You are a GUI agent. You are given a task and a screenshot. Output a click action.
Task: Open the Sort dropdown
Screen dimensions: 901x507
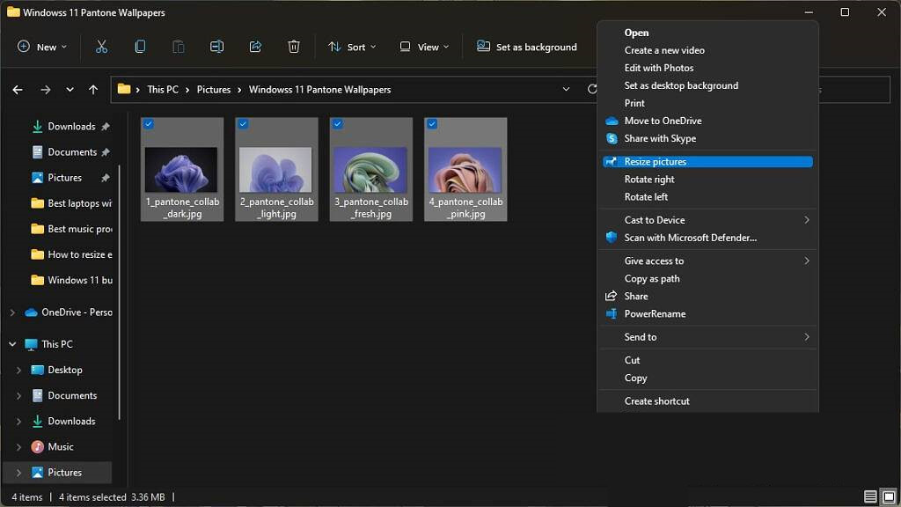(x=352, y=47)
